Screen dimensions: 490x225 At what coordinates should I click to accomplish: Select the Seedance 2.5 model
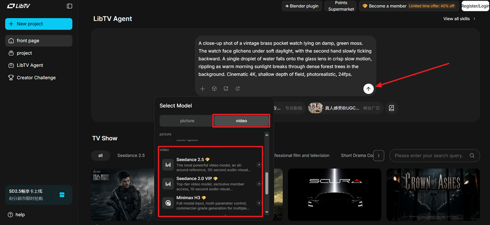[x=212, y=165]
